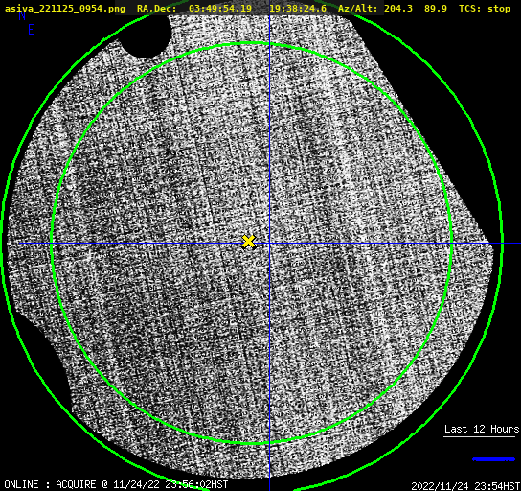Click the altitude value 89.9
Screen dimensions: 521x491
[x=435, y=8]
